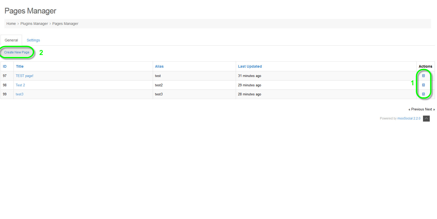Delete the TEST page! row via trash icon
This screenshot has height=219, width=437.
pyautogui.click(x=423, y=76)
